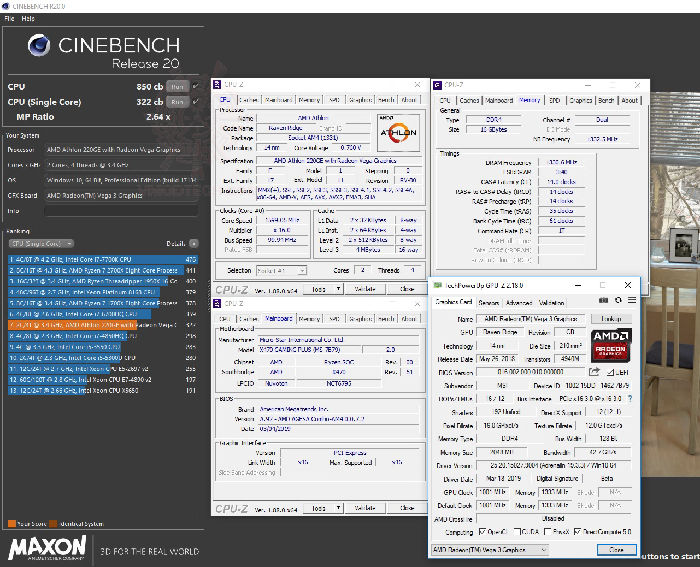Click the title bar icon of the CPU-Z Mainboard window
Image resolution: width=700 pixels, height=567 pixels.
point(217,304)
